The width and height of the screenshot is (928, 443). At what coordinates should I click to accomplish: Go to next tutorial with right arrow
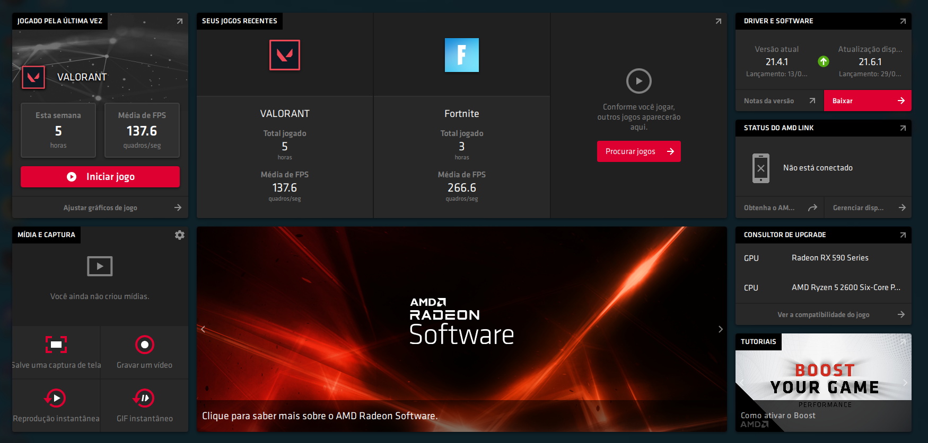(905, 383)
